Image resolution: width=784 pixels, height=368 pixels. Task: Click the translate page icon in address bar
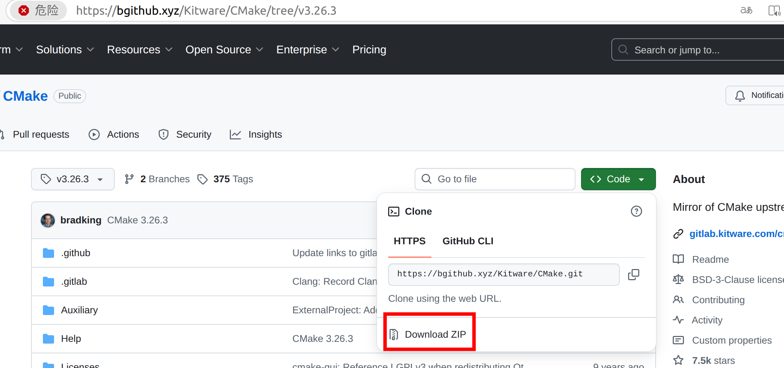746,10
